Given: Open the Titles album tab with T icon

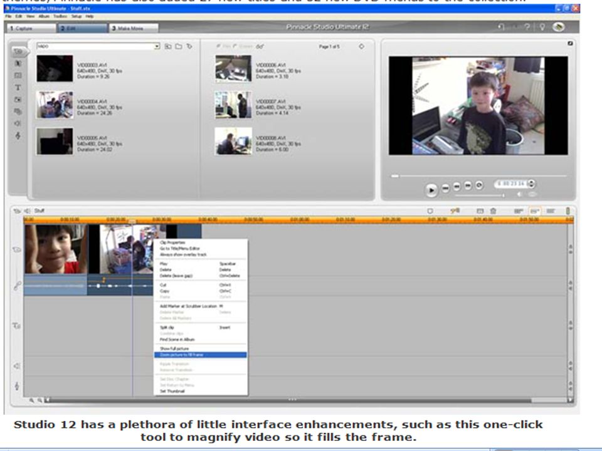Looking at the screenshot, I should [x=18, y=88].
